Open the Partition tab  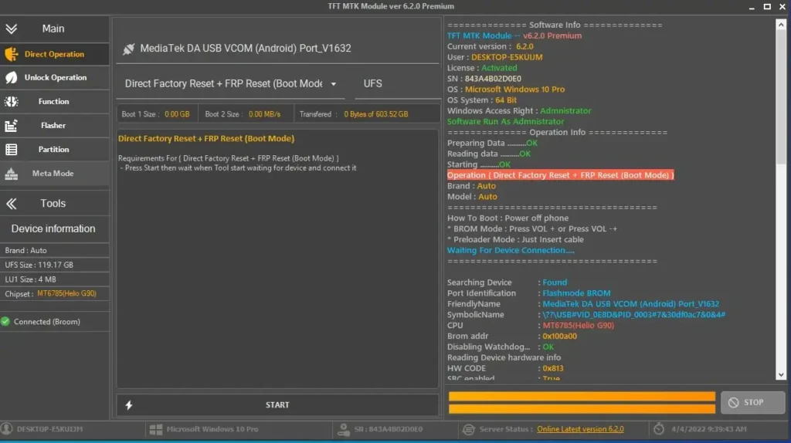click(55, 149)
